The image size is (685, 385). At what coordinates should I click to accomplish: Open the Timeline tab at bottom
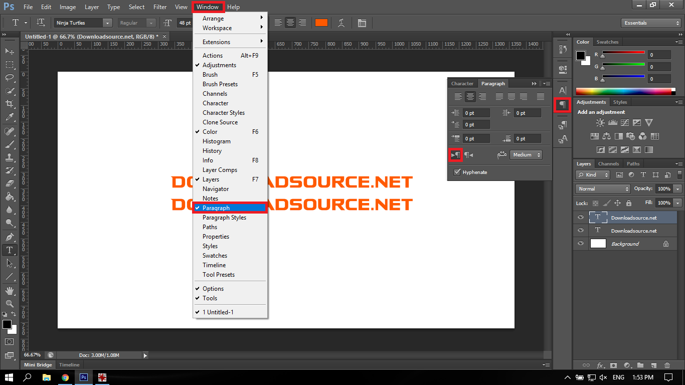click(x=69, y=365)
